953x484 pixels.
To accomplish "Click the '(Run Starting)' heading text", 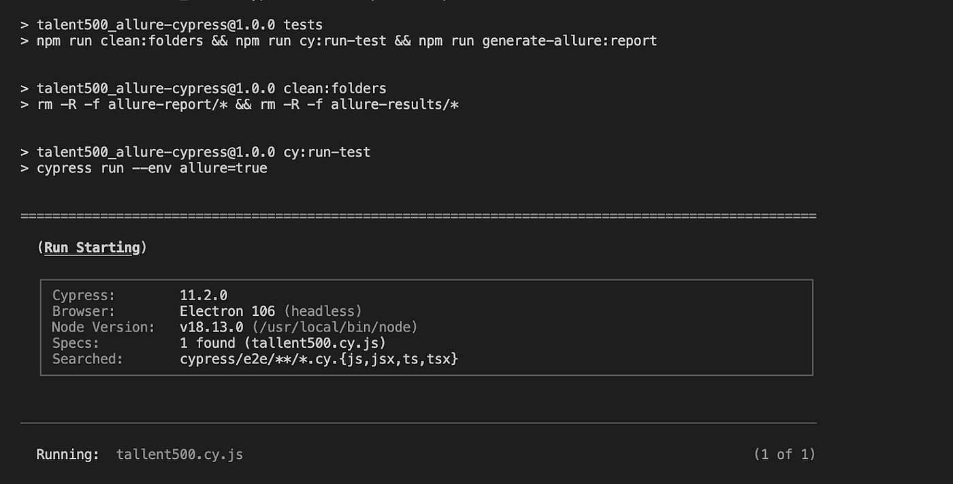I will pyautogui.click(x=92, y=247).
